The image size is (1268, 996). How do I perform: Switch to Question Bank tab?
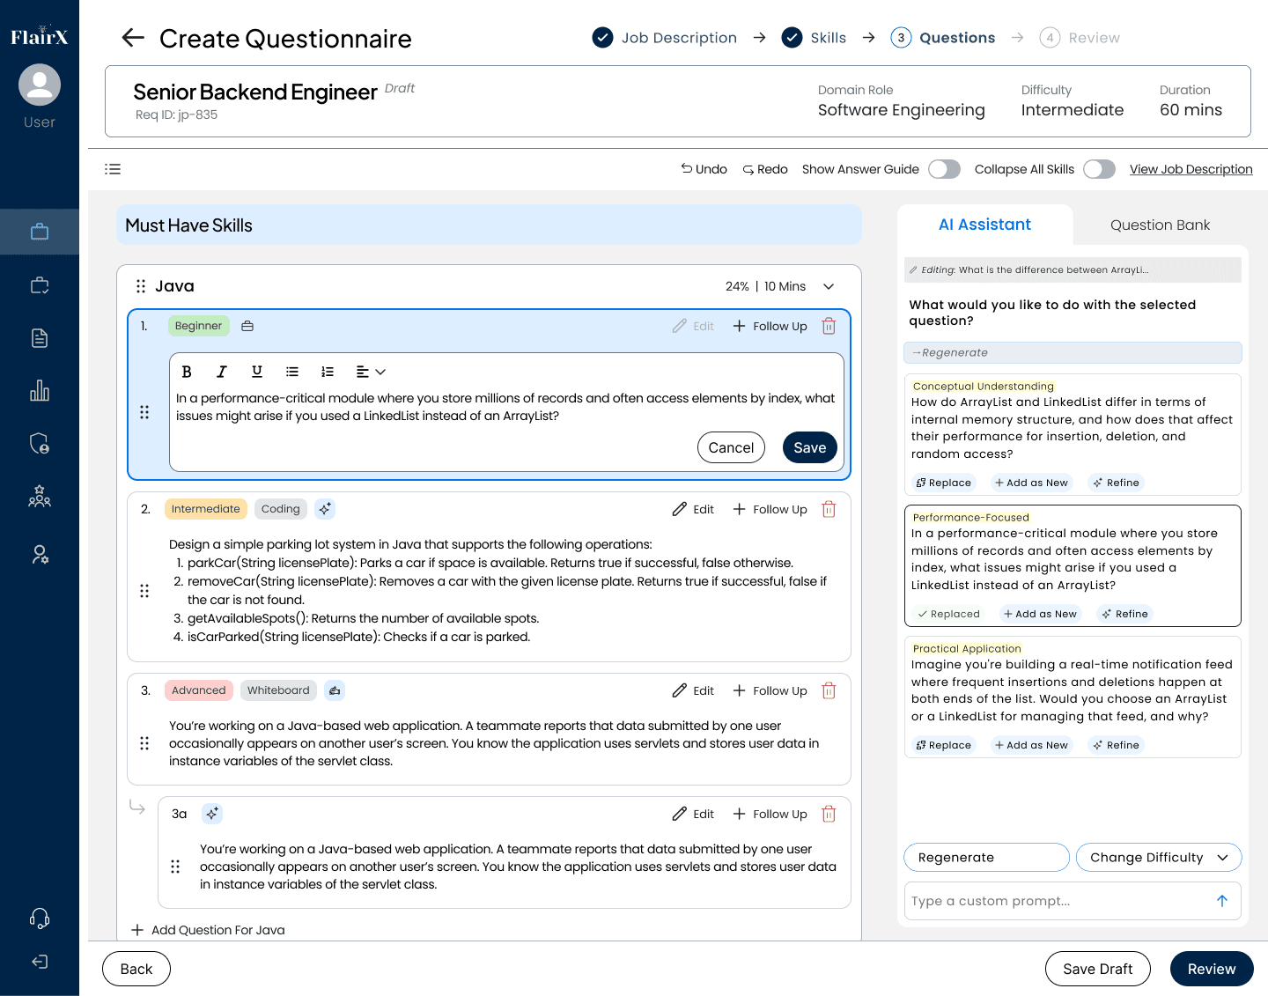pos(1160,225)
